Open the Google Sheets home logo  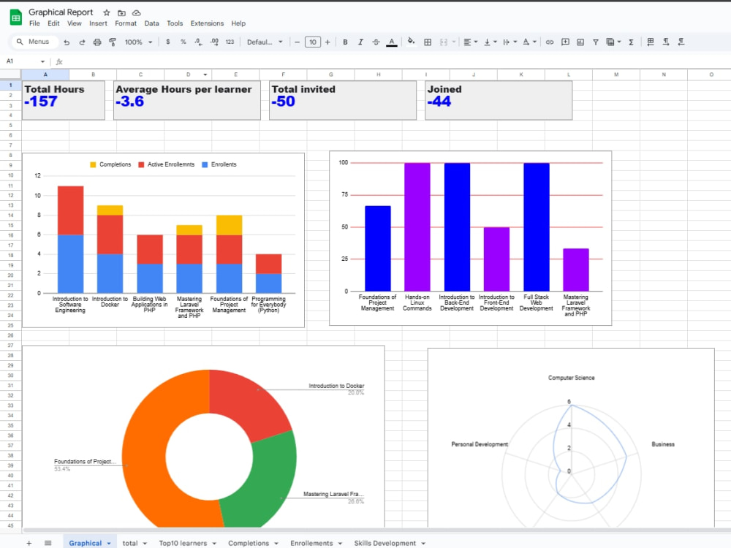(x=16, y=18)
